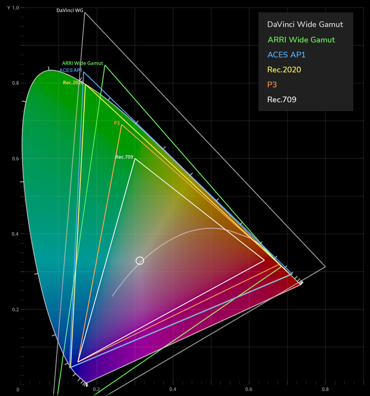Click the blue ACES AP1 chart label
Screen dimensions: 370x396
click(71, 70)
